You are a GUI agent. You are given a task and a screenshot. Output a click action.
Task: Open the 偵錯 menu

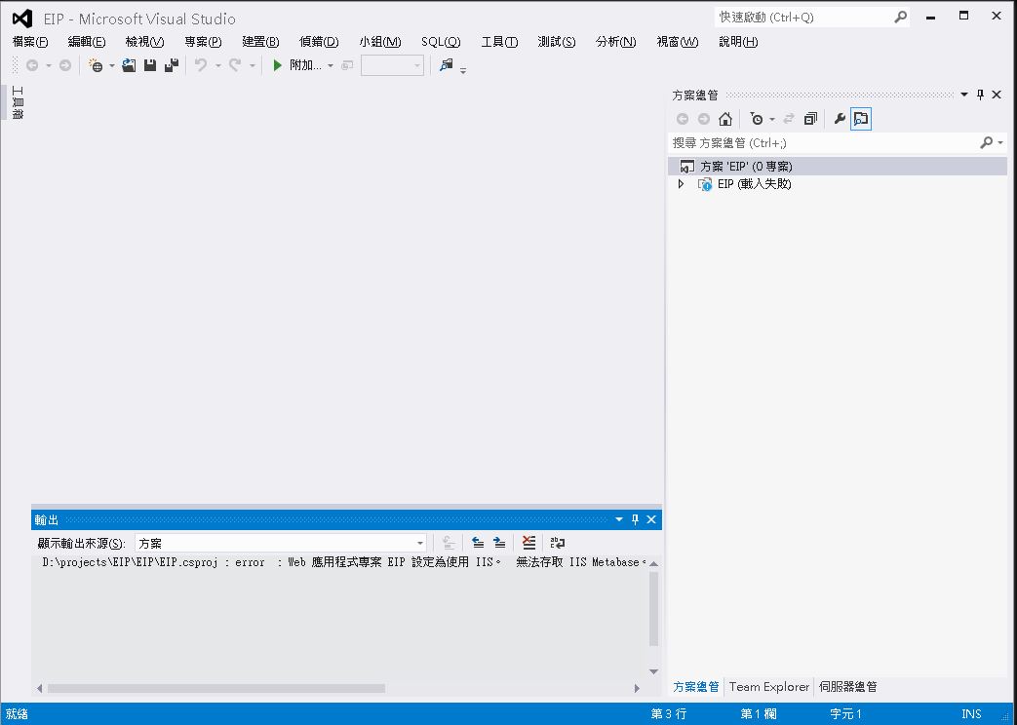click(318, 41)
